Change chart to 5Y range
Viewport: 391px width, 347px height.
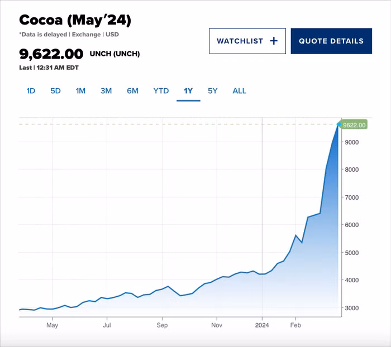pyautogui.click(x=212, y=91)
